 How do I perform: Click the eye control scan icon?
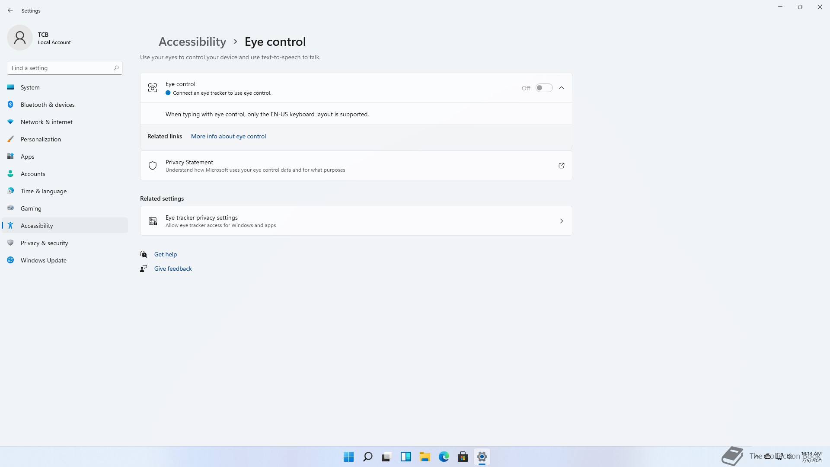153,88
